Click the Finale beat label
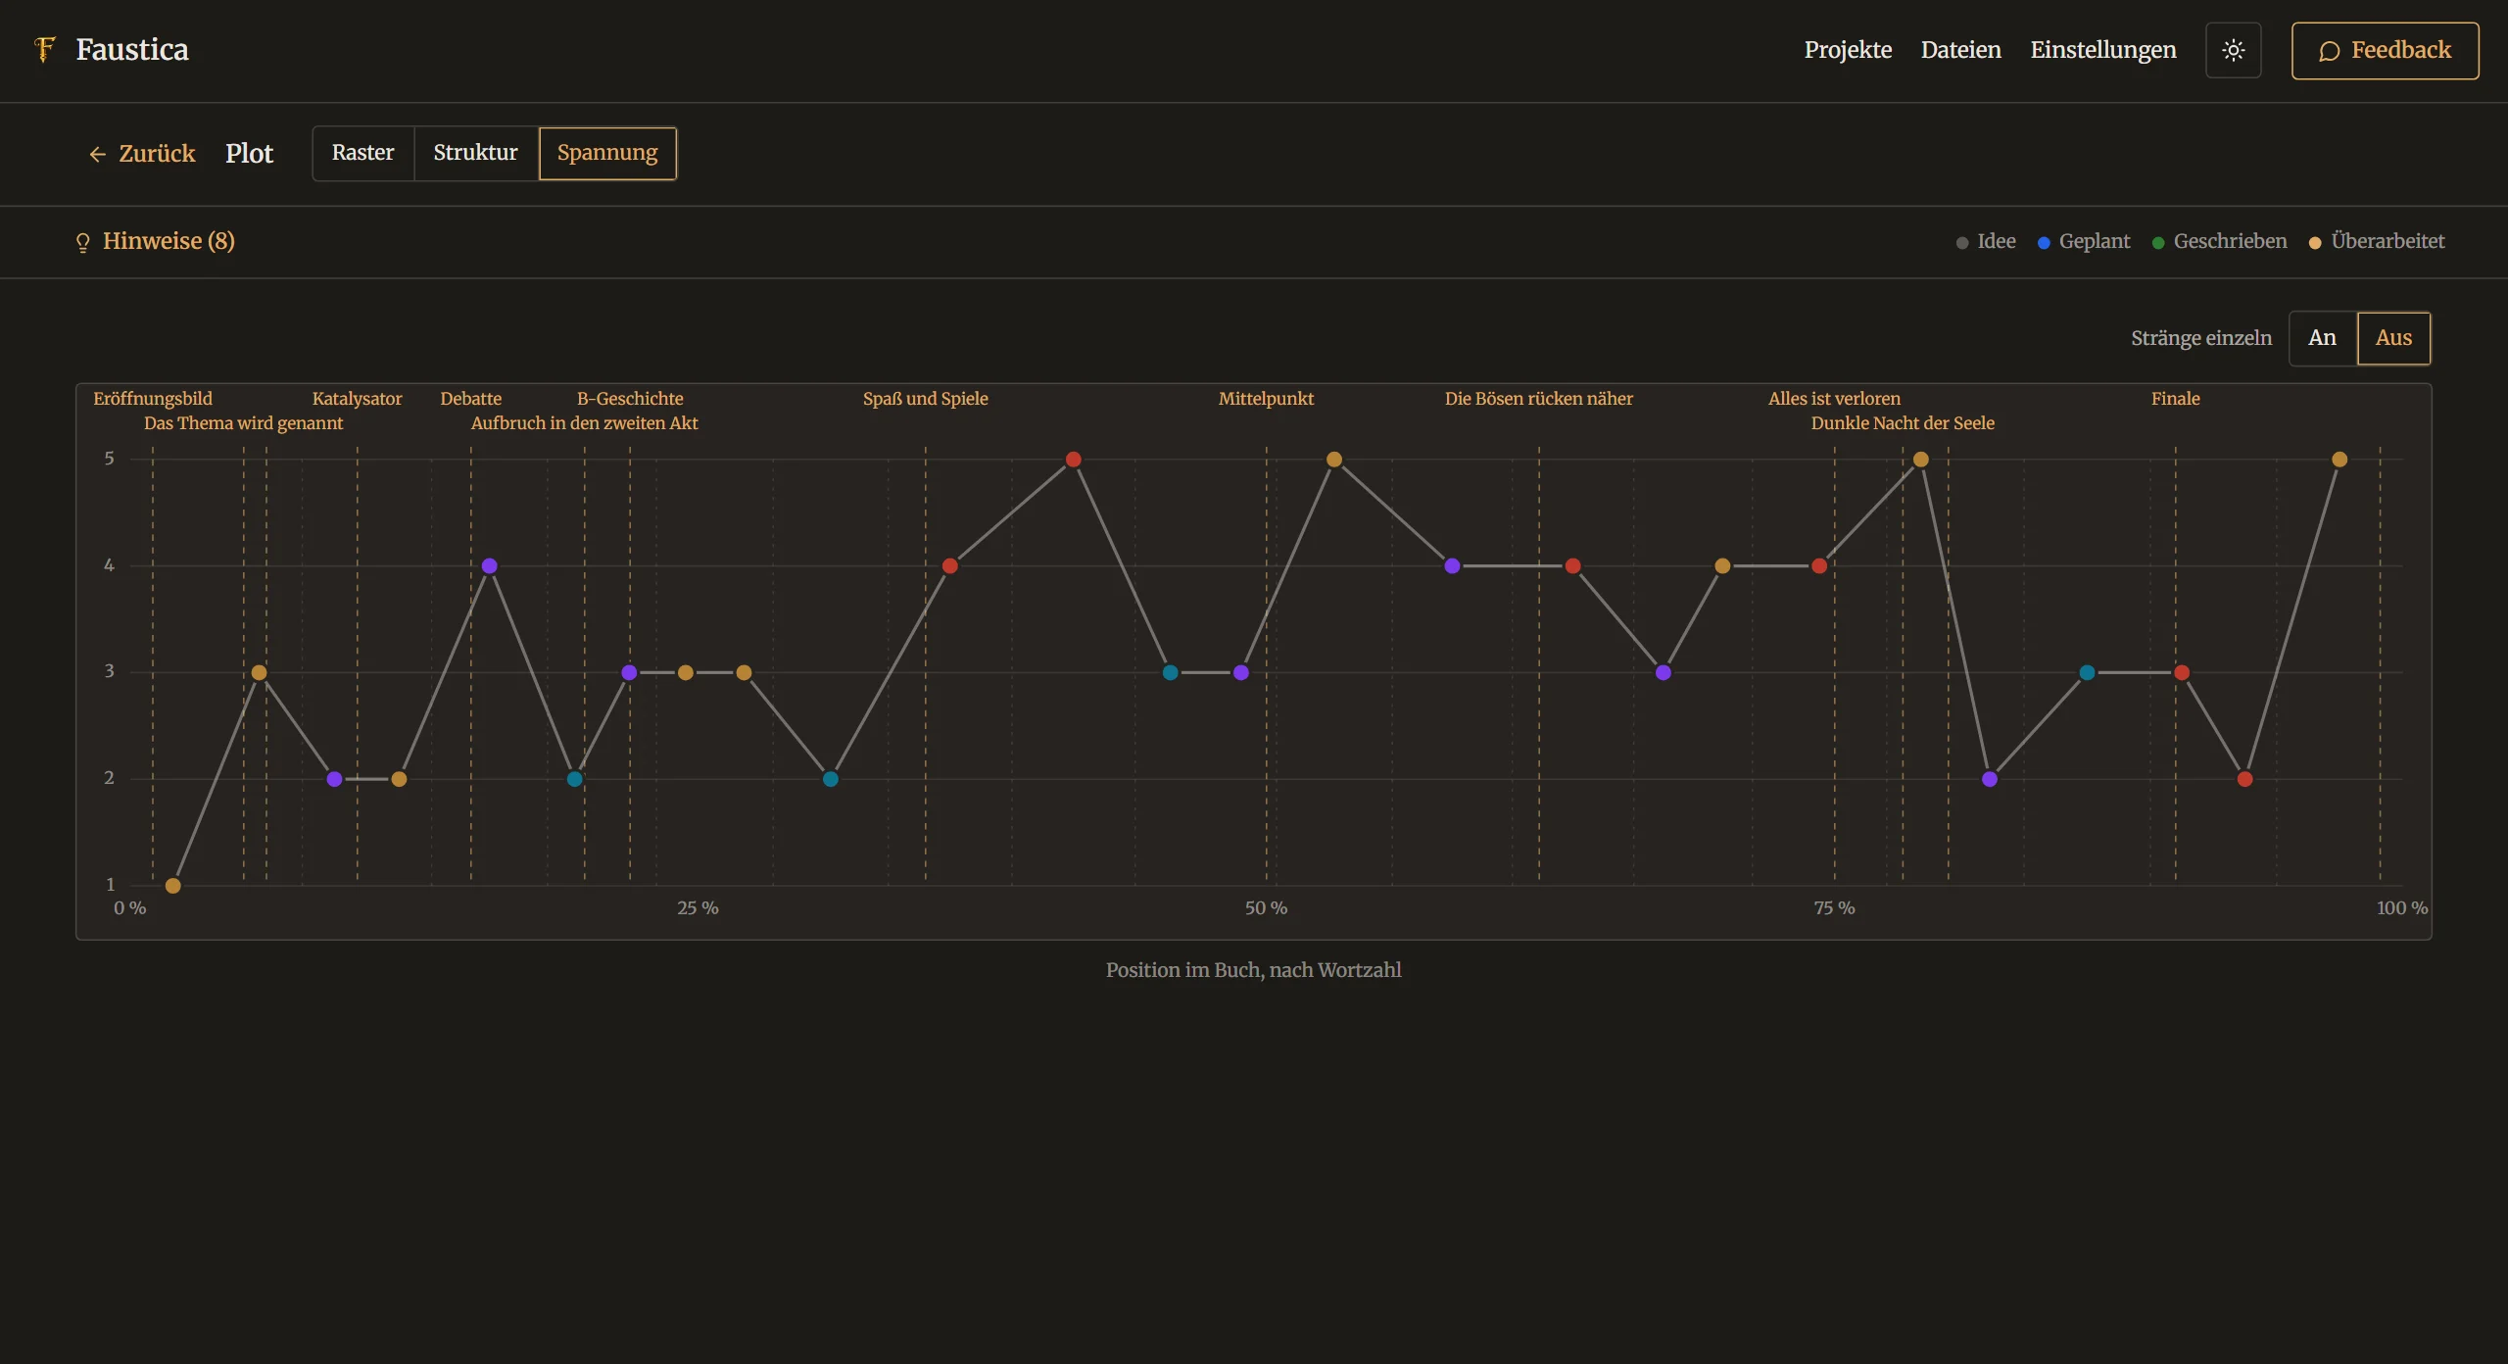The width and height of the screenshot is (2508, 1364). click(2176, 399)
